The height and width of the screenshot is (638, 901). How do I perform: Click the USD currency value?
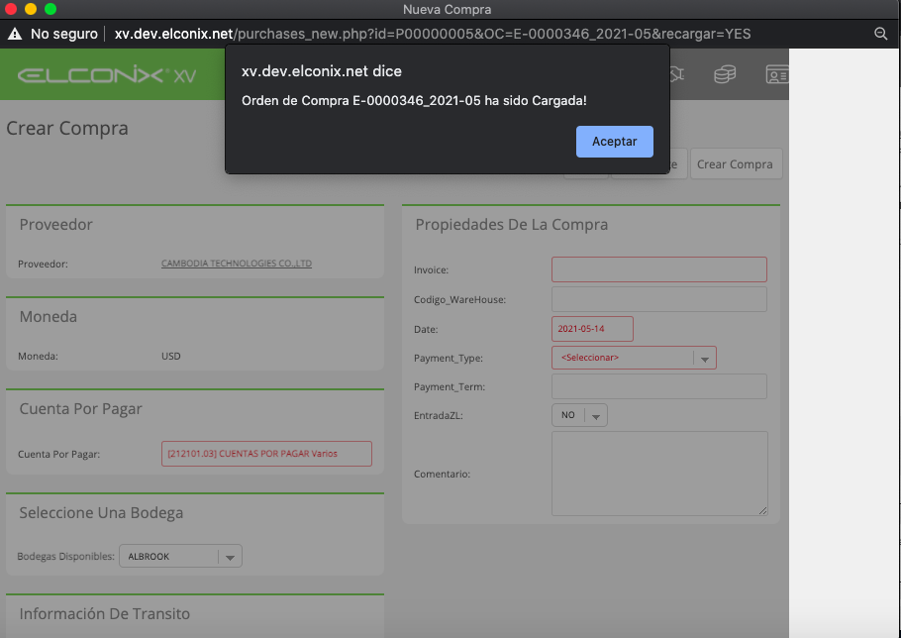171,357
